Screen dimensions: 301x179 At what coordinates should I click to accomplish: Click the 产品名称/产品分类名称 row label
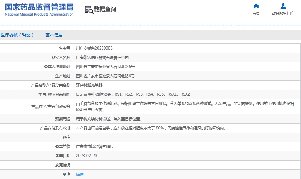[51, 85]
